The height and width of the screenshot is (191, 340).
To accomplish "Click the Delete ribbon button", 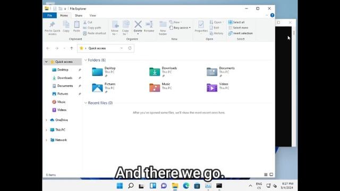I will tap(138, 28).
